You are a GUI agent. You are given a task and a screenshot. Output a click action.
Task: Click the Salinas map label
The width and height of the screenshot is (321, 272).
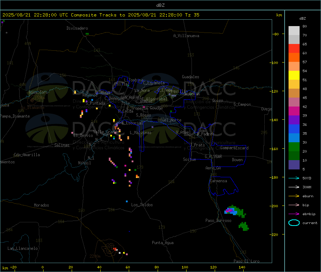tap(62, 145)
